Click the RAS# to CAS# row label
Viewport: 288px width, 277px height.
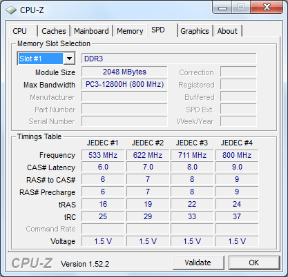[51, 180]
